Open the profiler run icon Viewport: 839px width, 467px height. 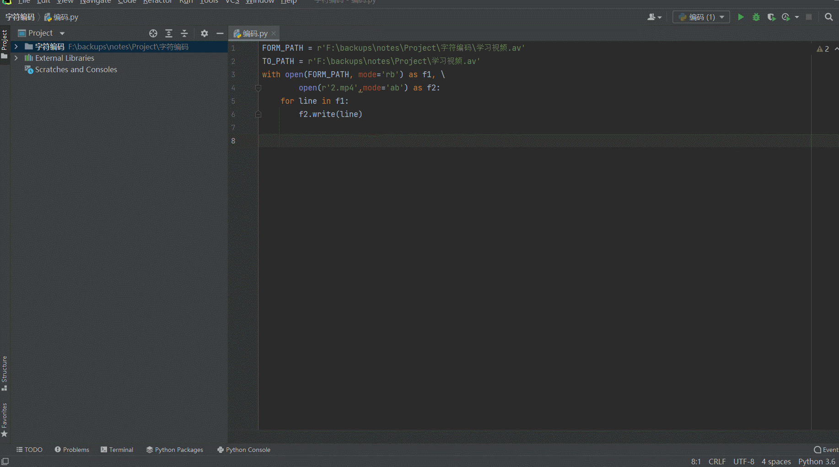pyautogui.click(x=786, y=17)
